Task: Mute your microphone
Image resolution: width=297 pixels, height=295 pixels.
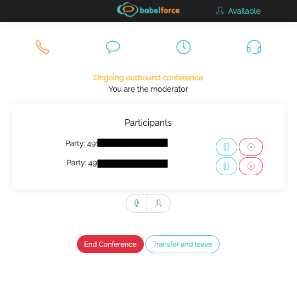Action: 136,203
